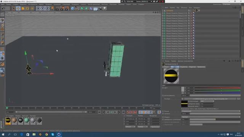244x137 pixels.
Task: Toggle the Y axis lock
Action: pos(43,8)
